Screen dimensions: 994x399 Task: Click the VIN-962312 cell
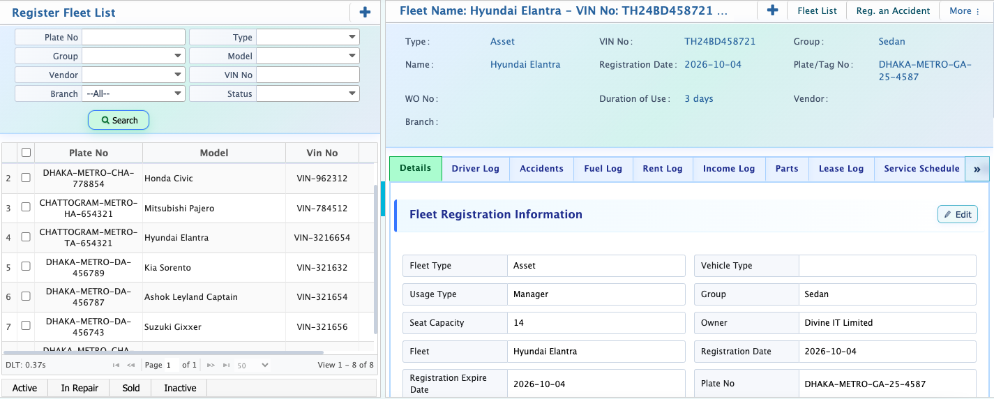[322, 179]
